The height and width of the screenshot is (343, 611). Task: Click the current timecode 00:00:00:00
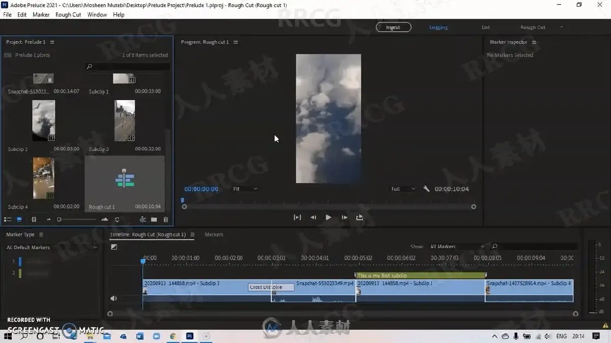(x=201, y=189)
